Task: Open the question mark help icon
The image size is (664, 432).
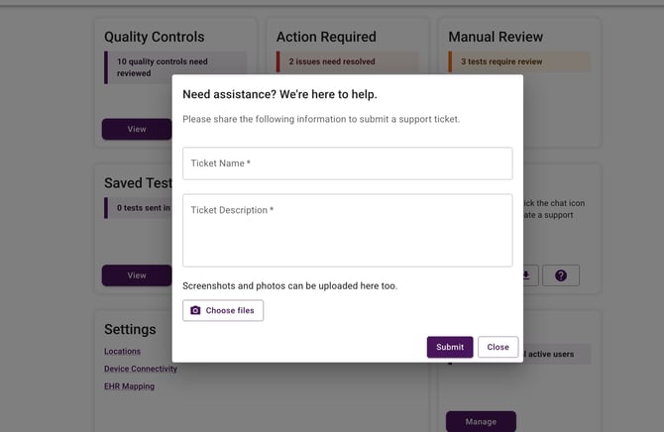Action: pos(561,275)
